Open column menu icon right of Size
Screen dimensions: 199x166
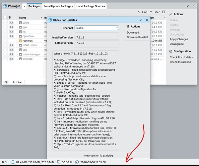coord(165,17)
